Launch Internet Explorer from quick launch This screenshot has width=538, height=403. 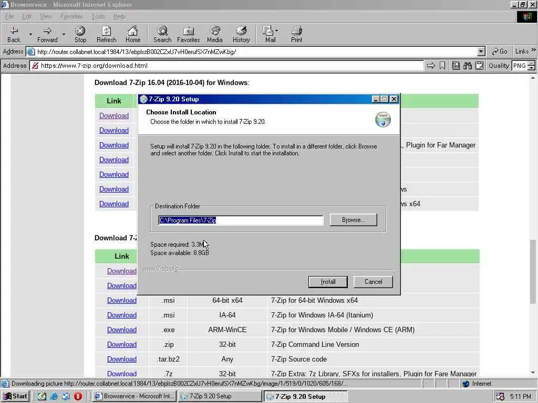(54, 396)
